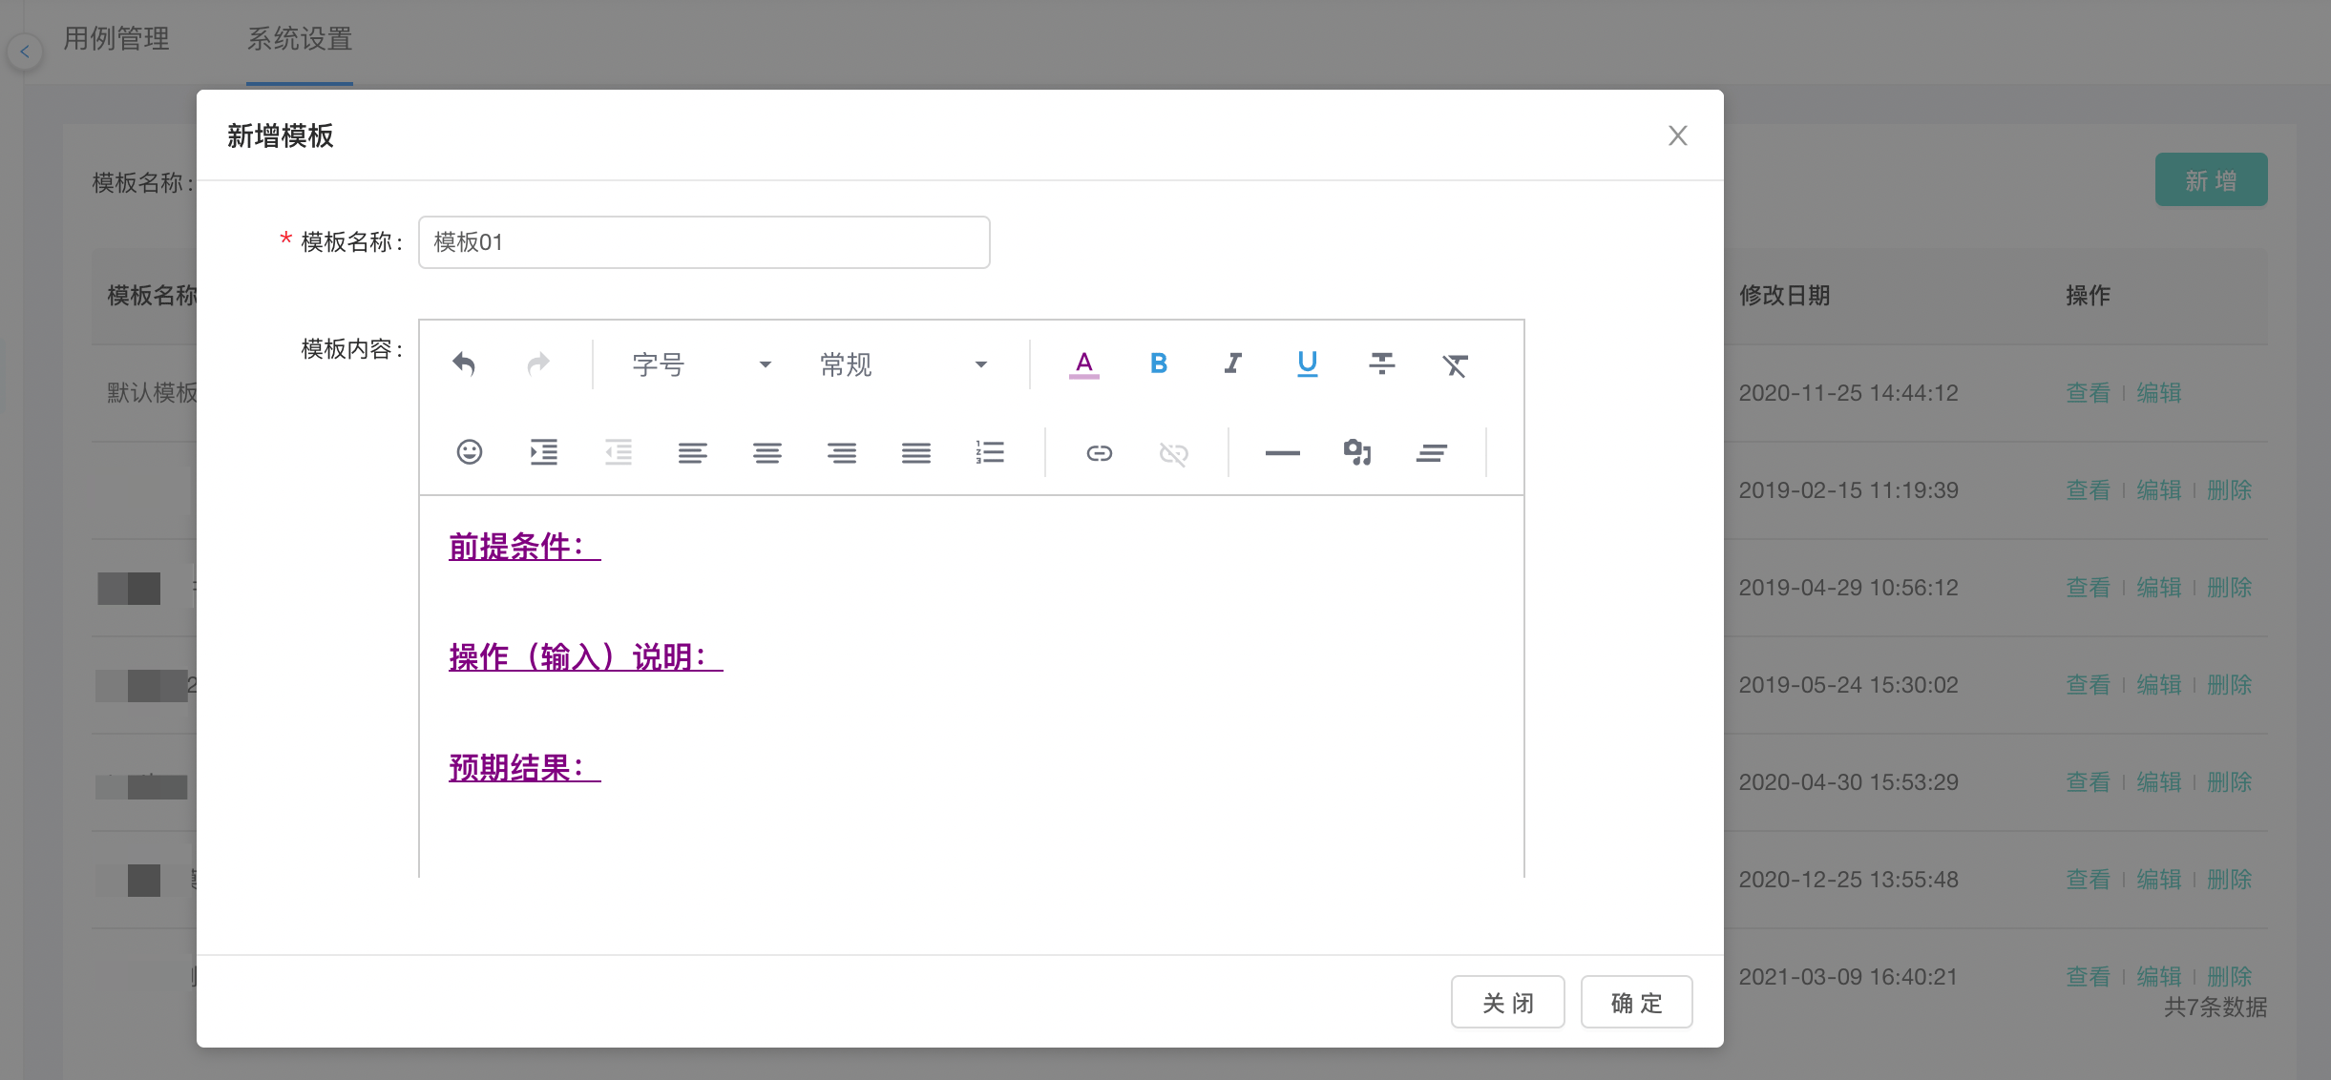Screen dimensions: 2331x1080
Task: Click 删除 for the 2020-12-25 row
Action: click(2229, 880)
